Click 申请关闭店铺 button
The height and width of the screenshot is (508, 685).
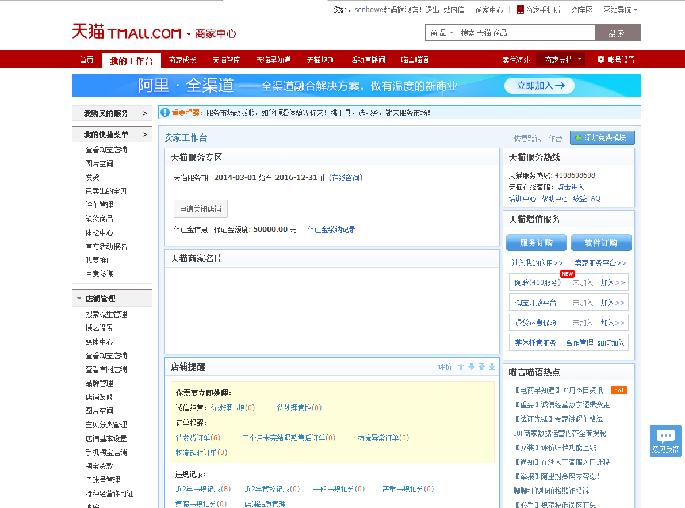(201, 209)
